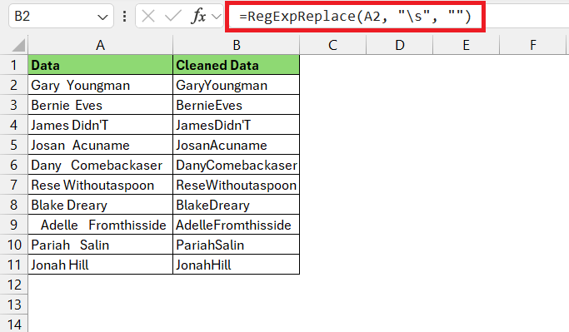Click the three-dot formula bar handle
Image resolution: width=569 pixels, height=332 pixels.
point(124,17)
